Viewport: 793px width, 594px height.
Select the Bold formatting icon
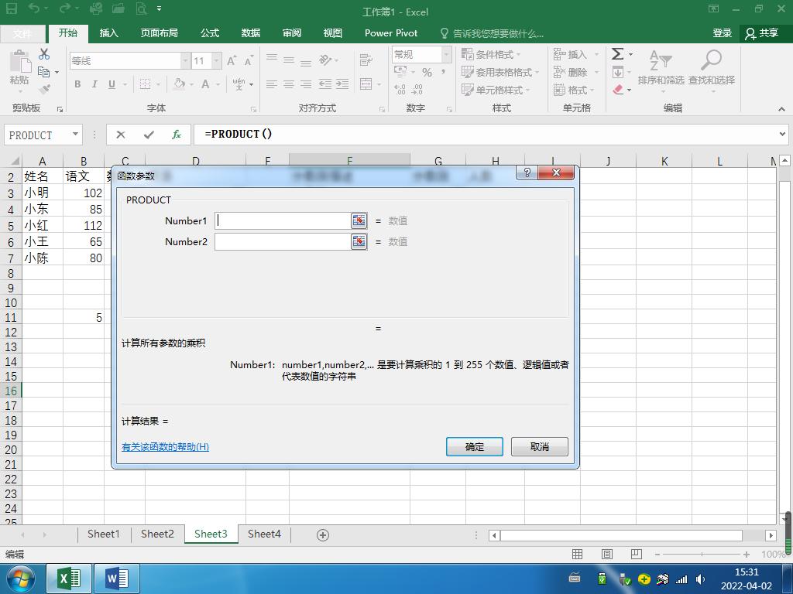(x=77, y=84)
